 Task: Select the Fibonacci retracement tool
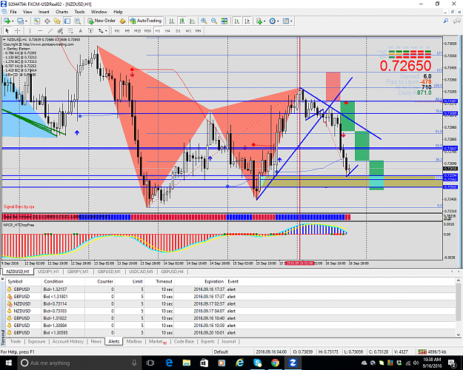(70, 30)
